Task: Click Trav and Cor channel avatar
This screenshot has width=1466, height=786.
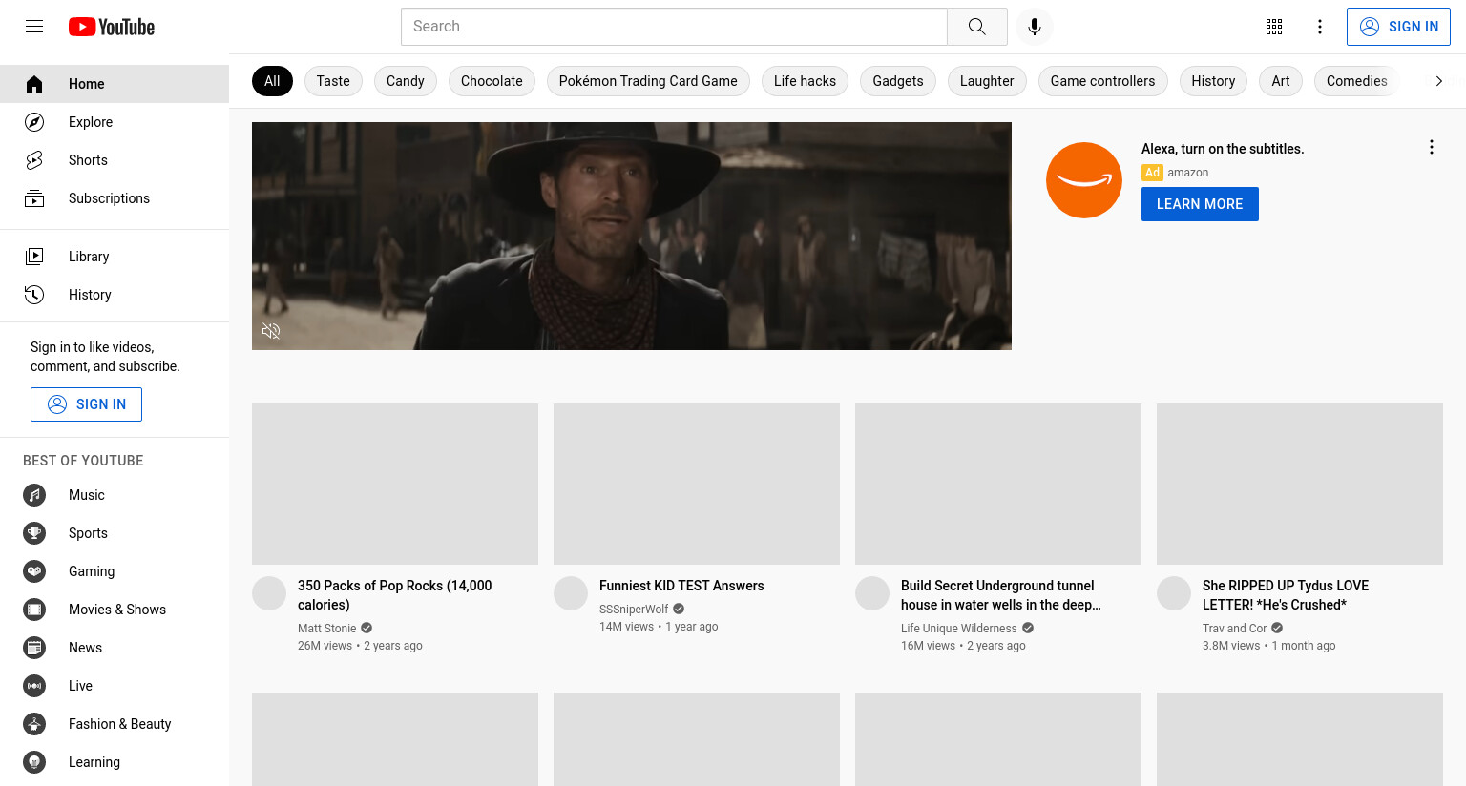Action: coord(1174,593)
